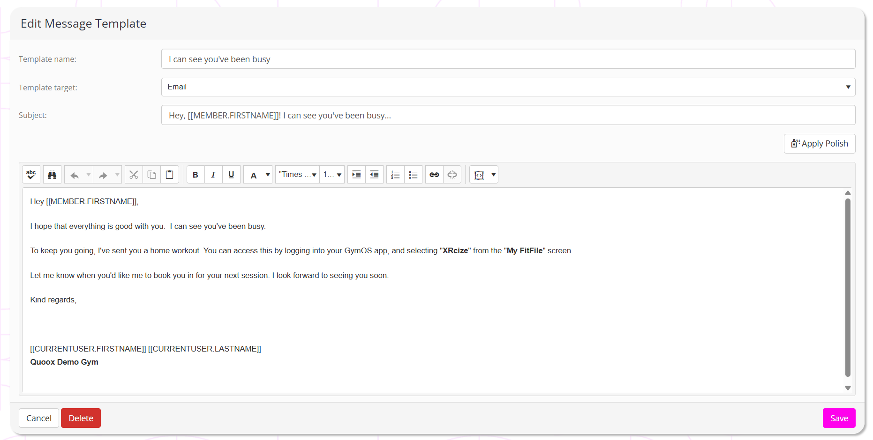The height and width of the screenshot is (440, 873).
Task: Decrease indent of the paragraph
Action: [374, 175]
